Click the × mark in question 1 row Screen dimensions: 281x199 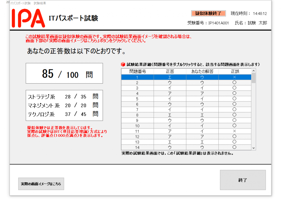[234, 77]
